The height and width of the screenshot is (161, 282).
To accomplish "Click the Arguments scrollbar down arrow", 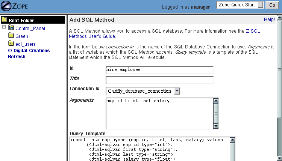I will [x=216, y=126].
